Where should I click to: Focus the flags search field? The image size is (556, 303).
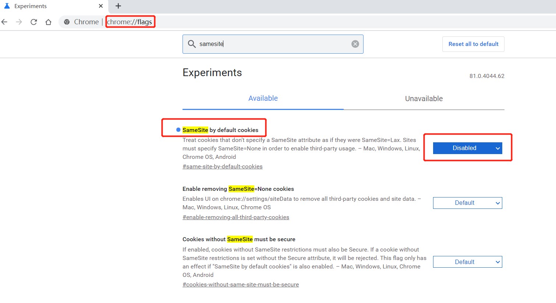[272, 44]
